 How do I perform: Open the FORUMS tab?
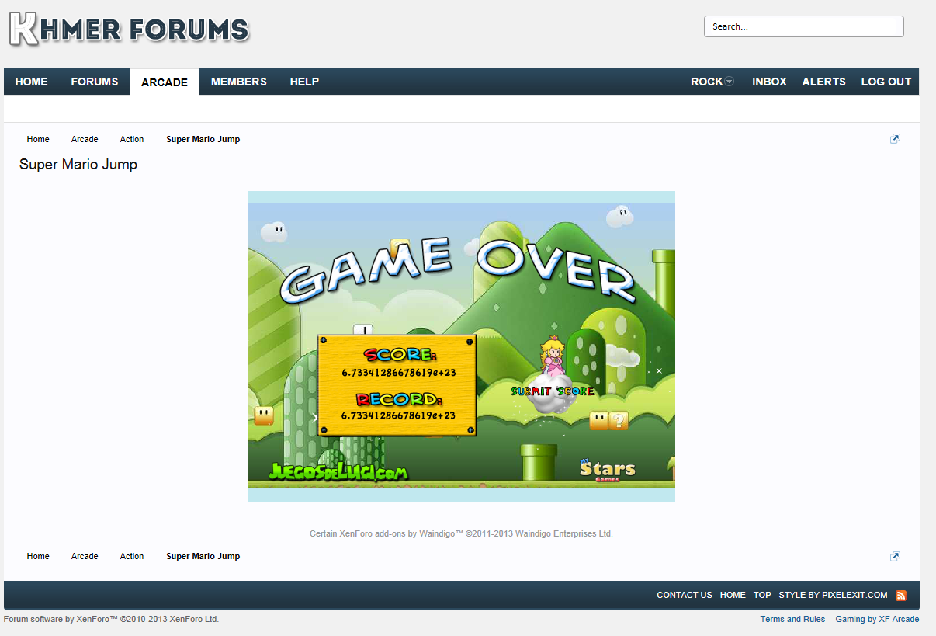click(x=95, y=82)
